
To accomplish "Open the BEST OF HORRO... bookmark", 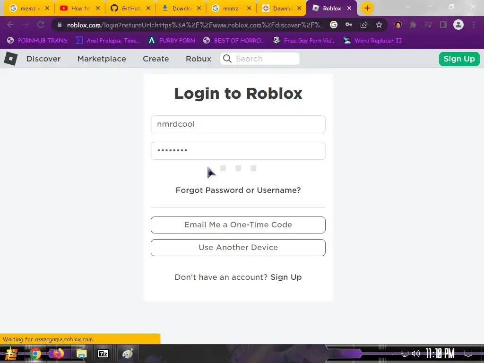I will pos(234,41).
